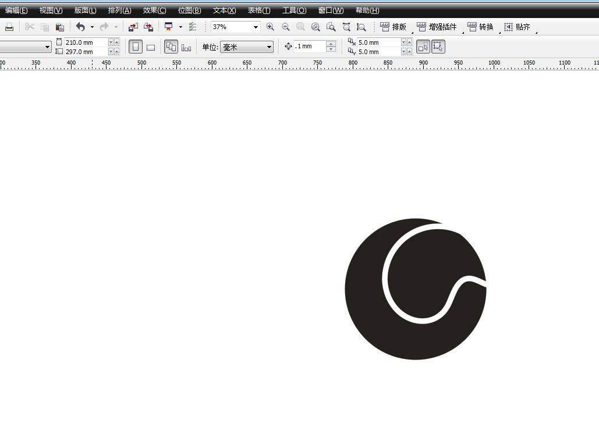Click the black tennis ball graphic

tap(373, 326)
